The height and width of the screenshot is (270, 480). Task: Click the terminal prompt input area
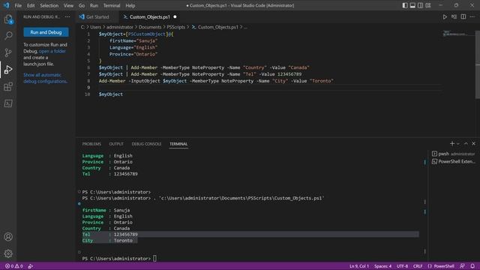pos(154,259)
